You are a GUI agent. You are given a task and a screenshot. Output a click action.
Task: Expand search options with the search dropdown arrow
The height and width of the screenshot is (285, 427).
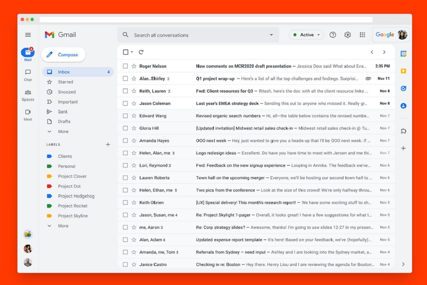click(271, 35)
